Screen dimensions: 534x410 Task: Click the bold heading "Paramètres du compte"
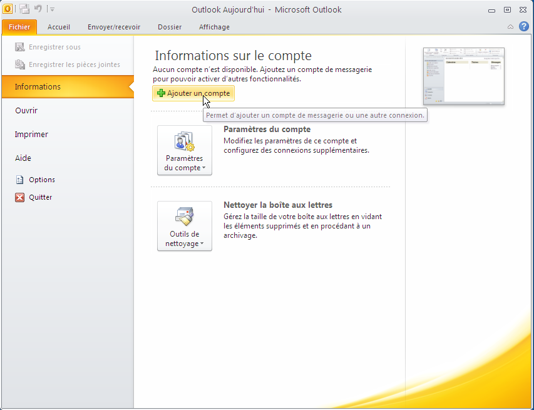[x=267, y=130]
